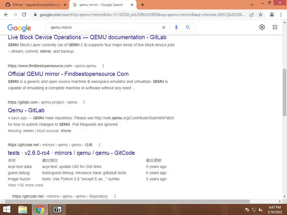
Task: Close the qemu mirror search tab
Action: 132,5
